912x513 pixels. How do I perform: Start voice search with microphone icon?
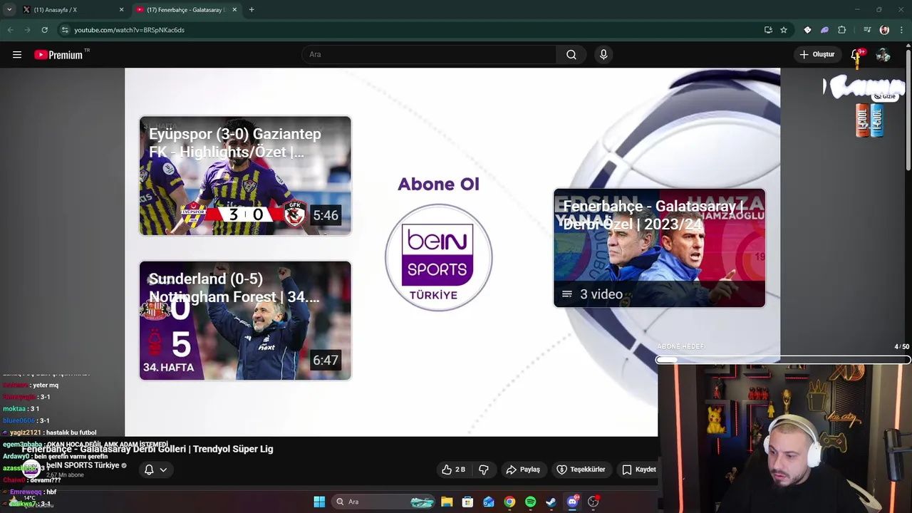tap(603, 55)
